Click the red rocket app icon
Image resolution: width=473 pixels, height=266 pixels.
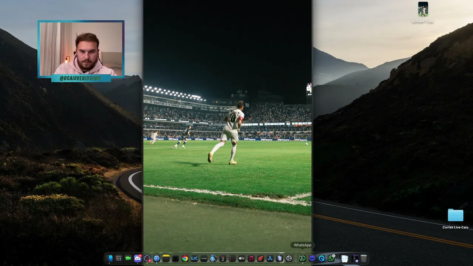(x=261, y=259)
